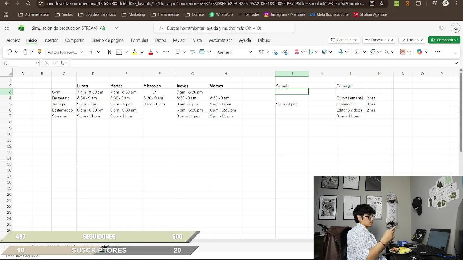The height and width of the screenshot is (260, 463).
Task: Open the app launcher waffle icon
Action: tap(7, 28)
